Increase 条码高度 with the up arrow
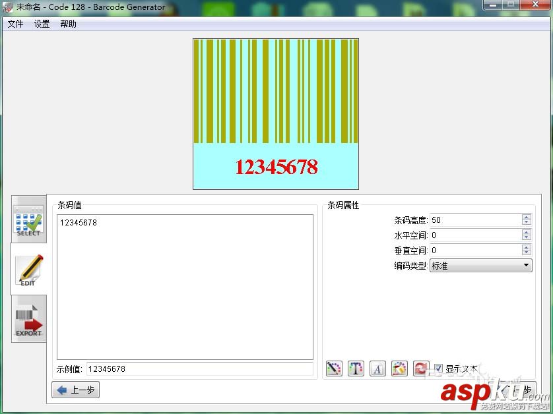Viewport: 553px width, 414px height. point(526,217)
